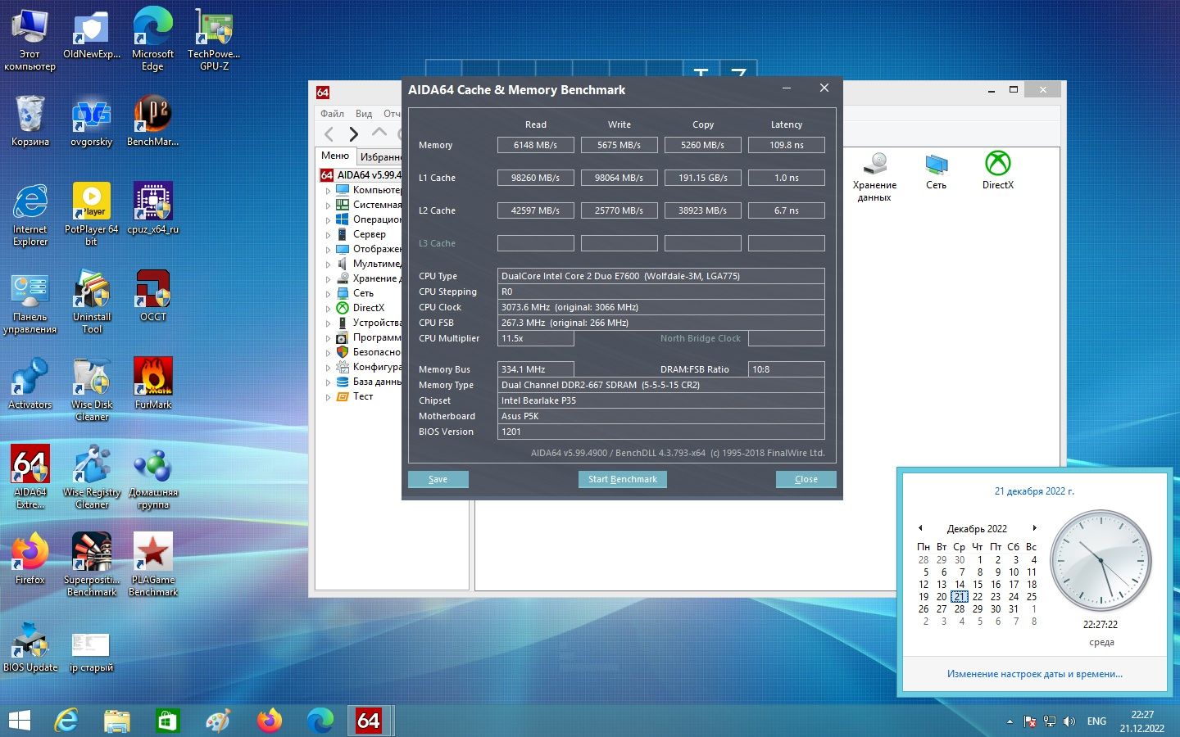Open the Вид menu in AIDA64

pyautogui.click(x=364, y=114)
